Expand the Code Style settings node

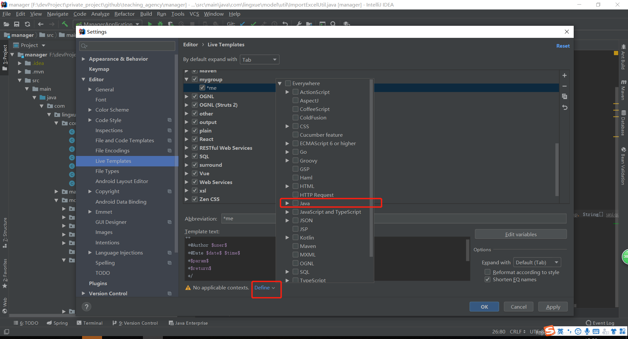pos(90,120)
